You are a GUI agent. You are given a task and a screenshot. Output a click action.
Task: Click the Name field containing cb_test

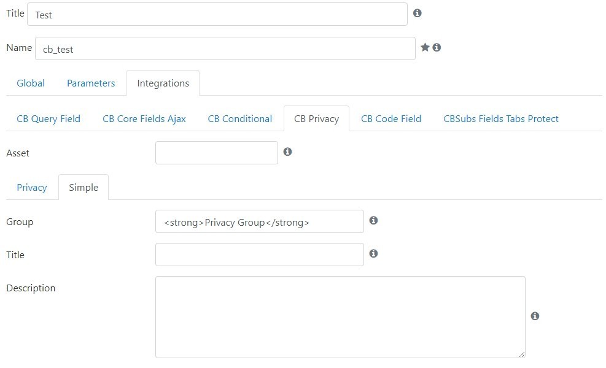(225, 48)
